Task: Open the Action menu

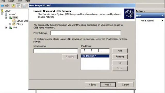Action: point(11,1)
